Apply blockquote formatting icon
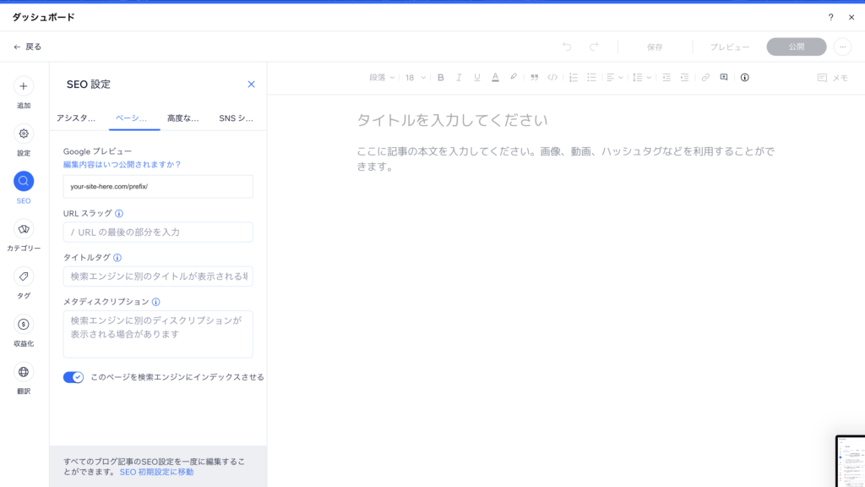Viewport: 865px width, 487px height. [534, 78]
